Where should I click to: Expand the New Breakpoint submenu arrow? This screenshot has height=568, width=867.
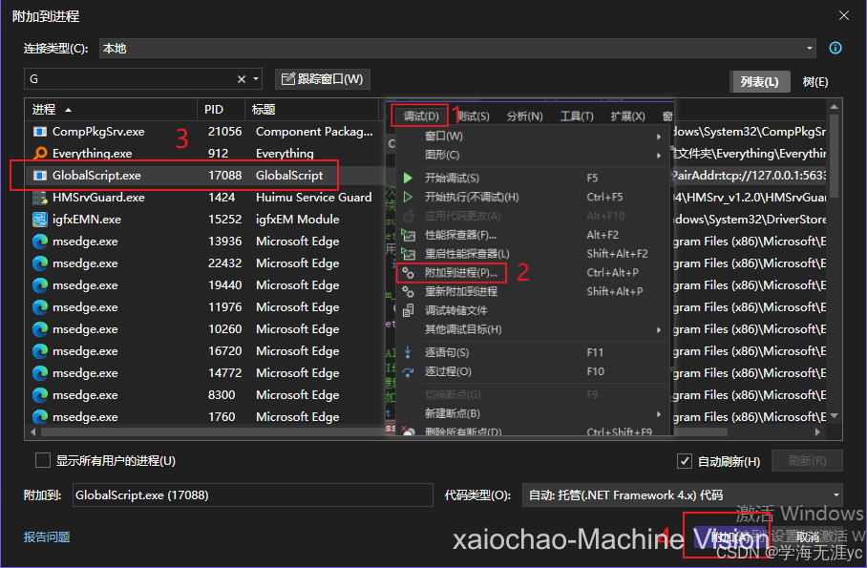point(659,413)
